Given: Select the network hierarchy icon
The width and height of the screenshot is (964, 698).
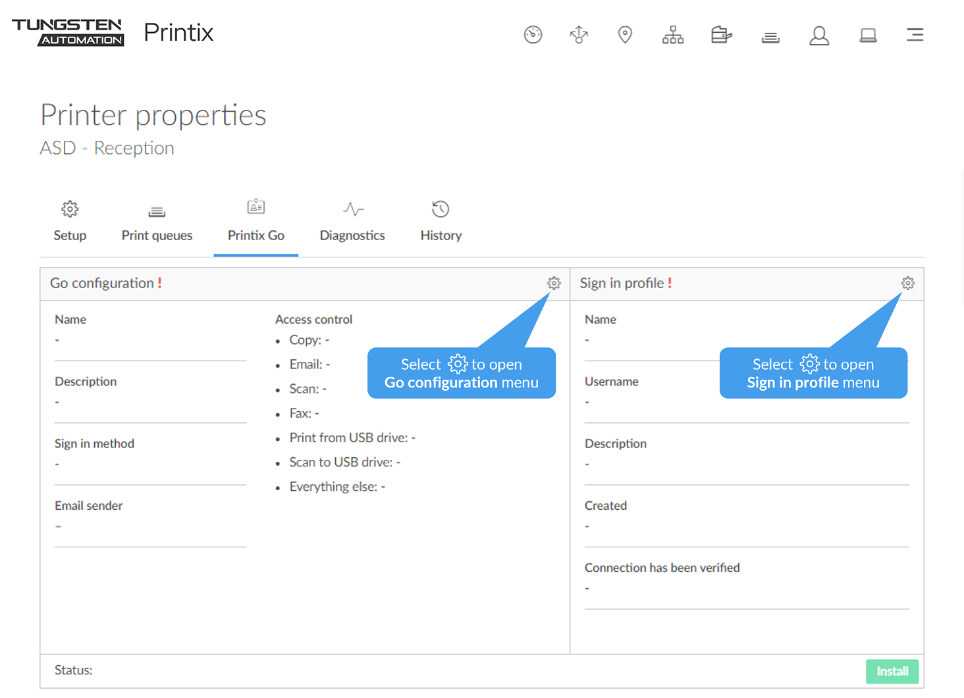Looking at the screenshot, I should (672, 34).
